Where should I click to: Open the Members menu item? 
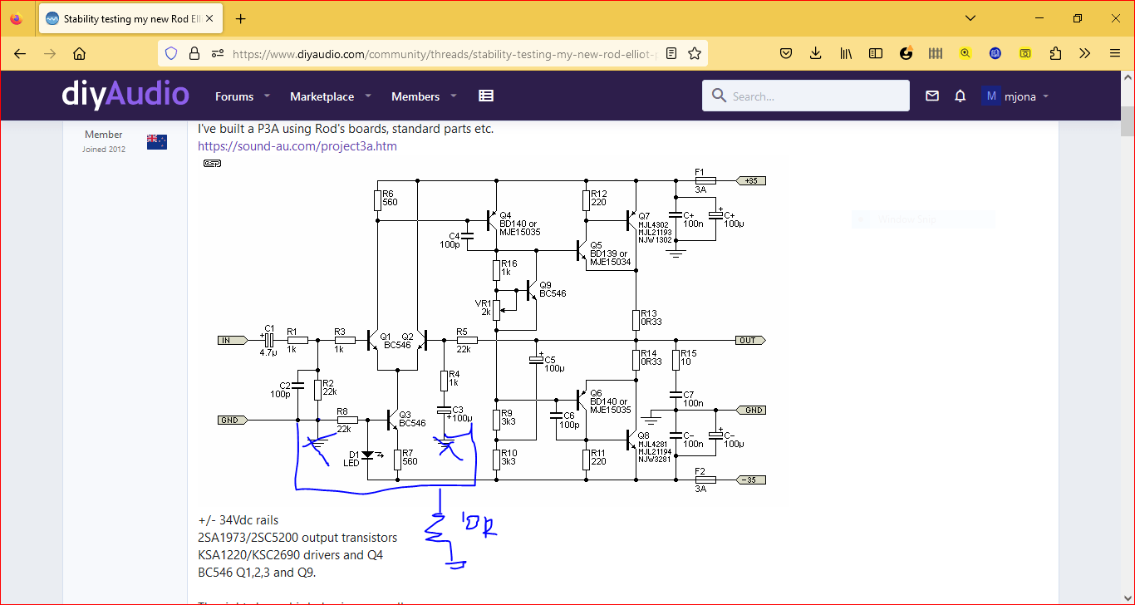[x=415, y=96]
